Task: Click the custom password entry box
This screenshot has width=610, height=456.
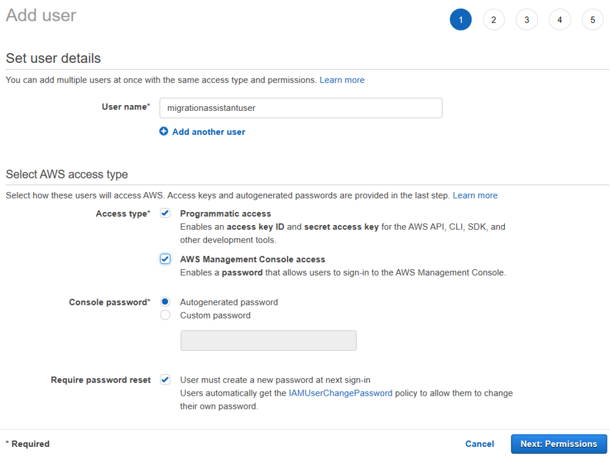Action: point(268,340)
